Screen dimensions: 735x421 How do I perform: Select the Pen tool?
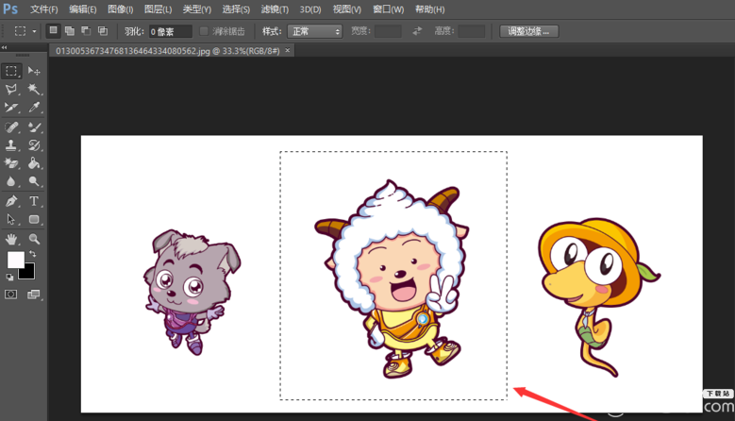point(11,201)
